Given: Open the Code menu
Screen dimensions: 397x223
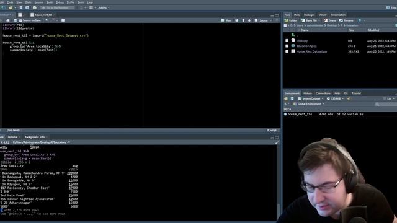Looking at the screenshot, I should (x=10, y=2).
